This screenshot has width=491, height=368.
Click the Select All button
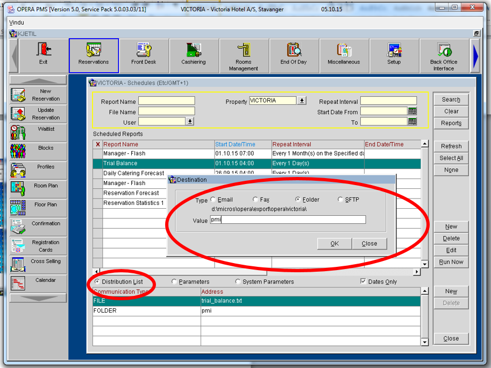coord(451,158)
